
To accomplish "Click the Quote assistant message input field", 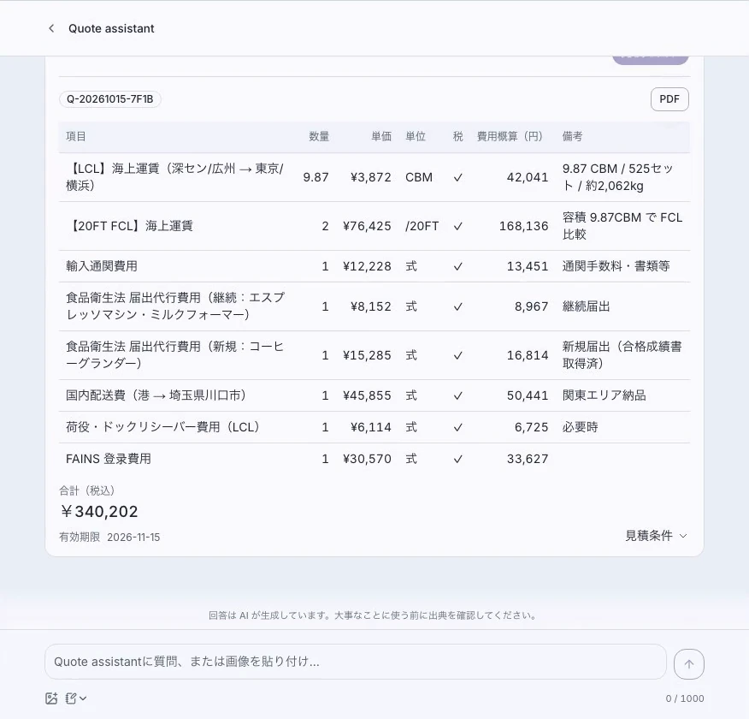I will [x=356, y=662].
